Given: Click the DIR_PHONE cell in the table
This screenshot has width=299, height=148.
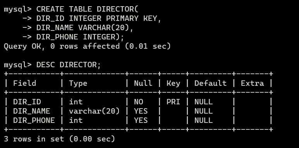Looking at the screenshot, I should tap(34, 121).
